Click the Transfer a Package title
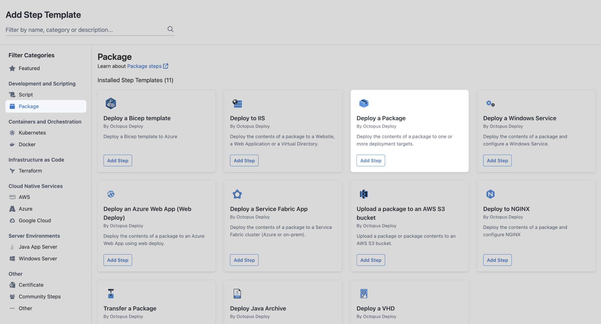Viewport: 601px width, 324px height. click(130, 308)
